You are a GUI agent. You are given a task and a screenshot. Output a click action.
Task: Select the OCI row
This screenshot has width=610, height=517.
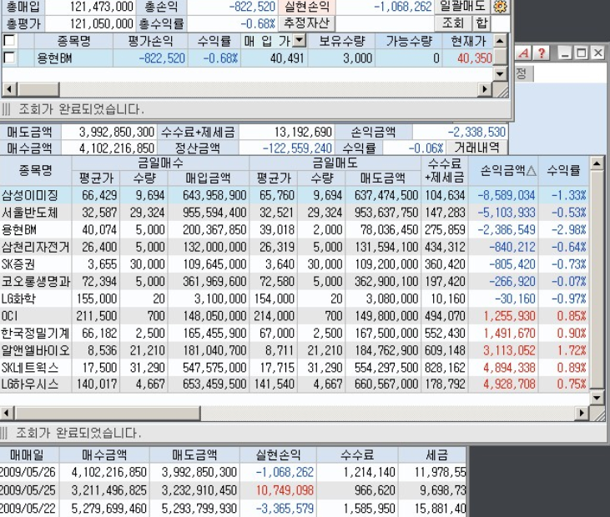294,316
